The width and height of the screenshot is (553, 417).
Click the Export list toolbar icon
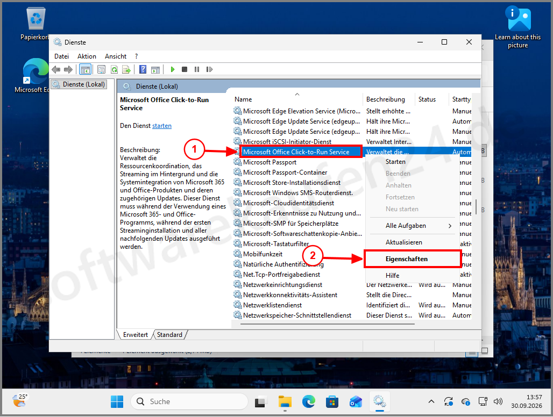coord(126,69)
